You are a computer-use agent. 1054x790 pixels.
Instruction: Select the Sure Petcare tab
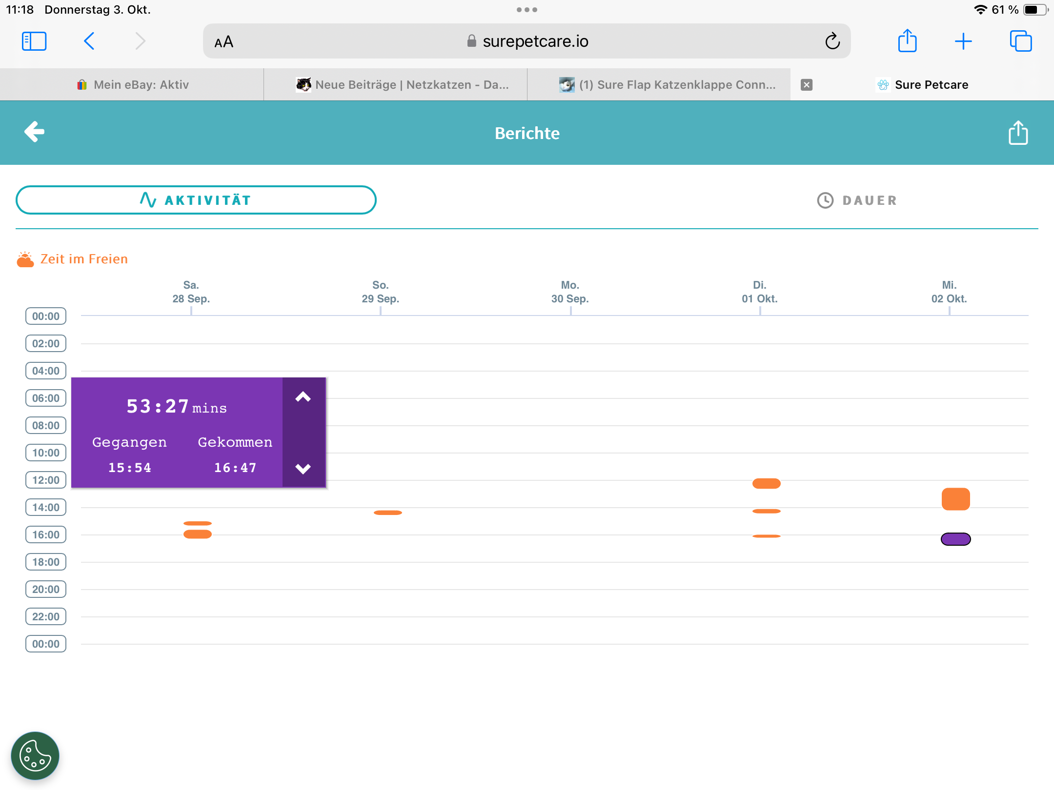[x=922, y=85]
